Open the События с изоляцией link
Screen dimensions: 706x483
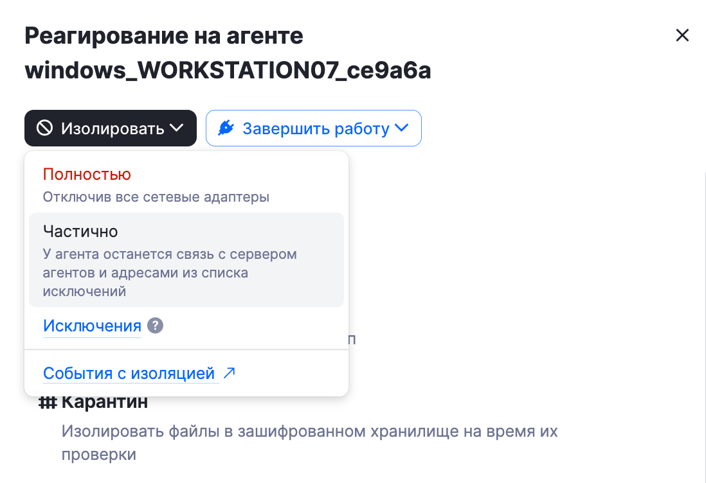point(129,373)
